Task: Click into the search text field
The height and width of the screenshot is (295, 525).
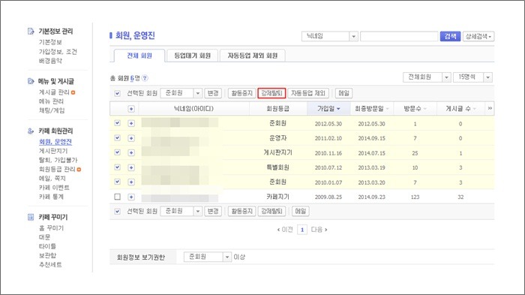Action: [x=399, y=36]
